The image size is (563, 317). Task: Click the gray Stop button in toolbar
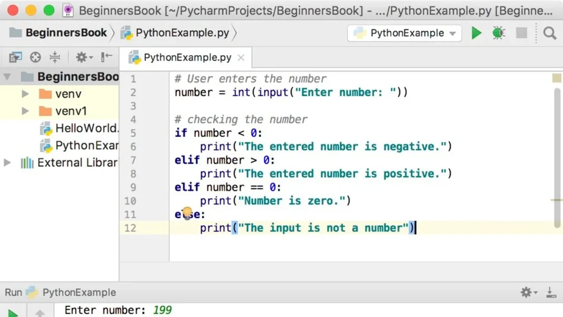[521, 33]
